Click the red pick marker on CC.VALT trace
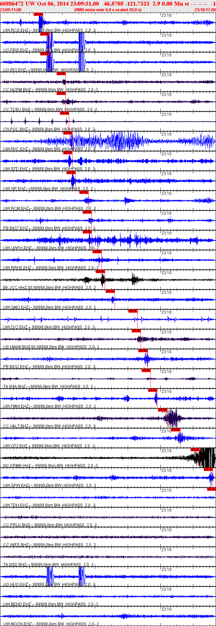Image resolution: width=216 pixels, height=626 pixels. point(163,410)
